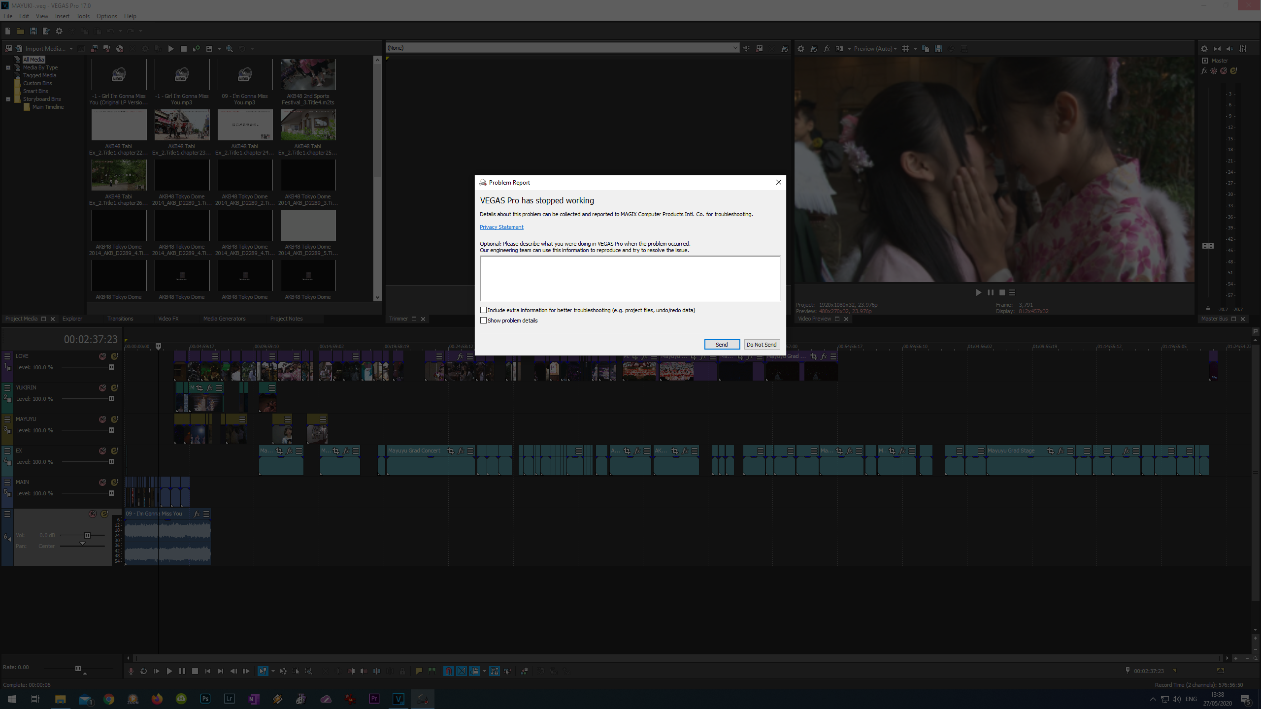Viewport: 1261px width, 709px height.
Task: Click Video Preview play button
Action: pyautogui.click(x=978, y=292)
